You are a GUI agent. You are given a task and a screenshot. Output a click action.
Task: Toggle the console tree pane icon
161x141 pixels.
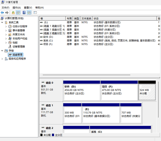(18, 13)
